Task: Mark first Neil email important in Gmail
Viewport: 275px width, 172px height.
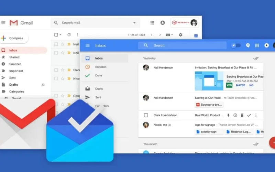Action: [x=69, y=44]
